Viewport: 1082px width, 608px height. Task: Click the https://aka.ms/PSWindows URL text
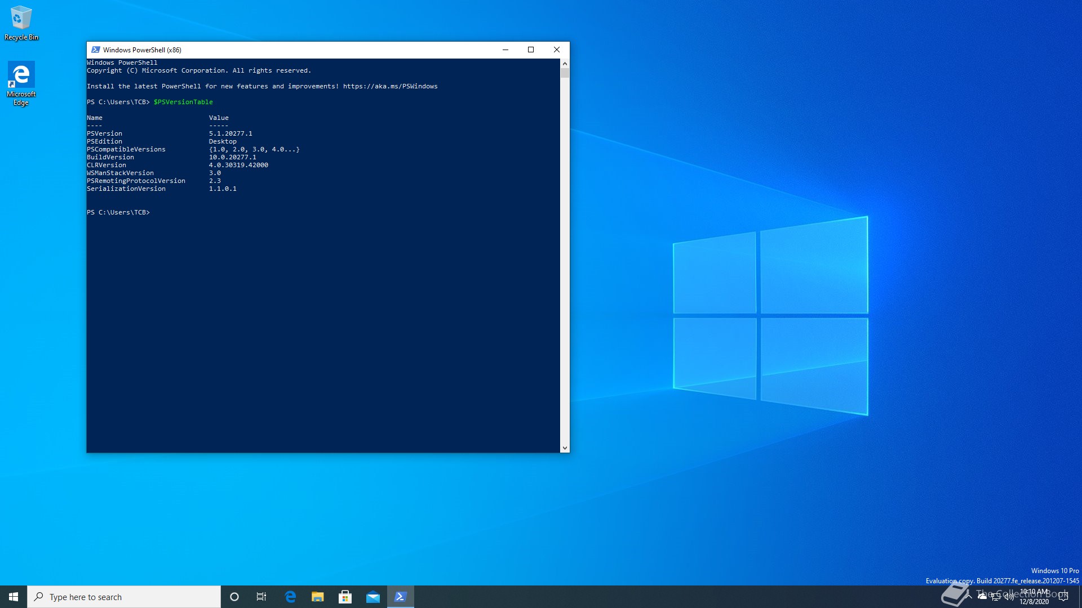pos(390,86)
